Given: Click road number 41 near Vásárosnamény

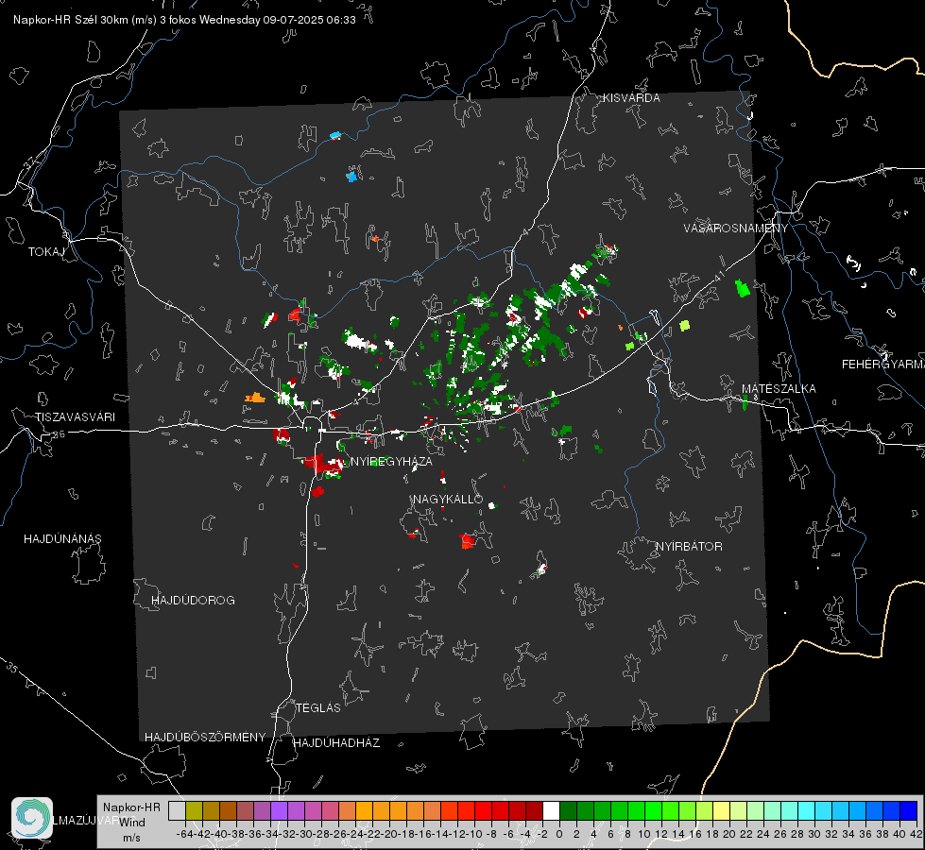Looking at the screenshot, I should point(718,276).
